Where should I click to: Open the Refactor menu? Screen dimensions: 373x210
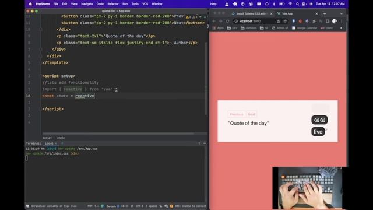coord(113,4)
